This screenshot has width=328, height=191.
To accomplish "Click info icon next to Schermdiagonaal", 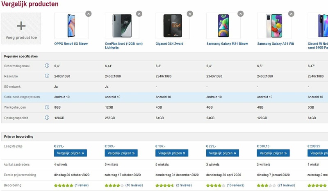I will tap(47, 66).
